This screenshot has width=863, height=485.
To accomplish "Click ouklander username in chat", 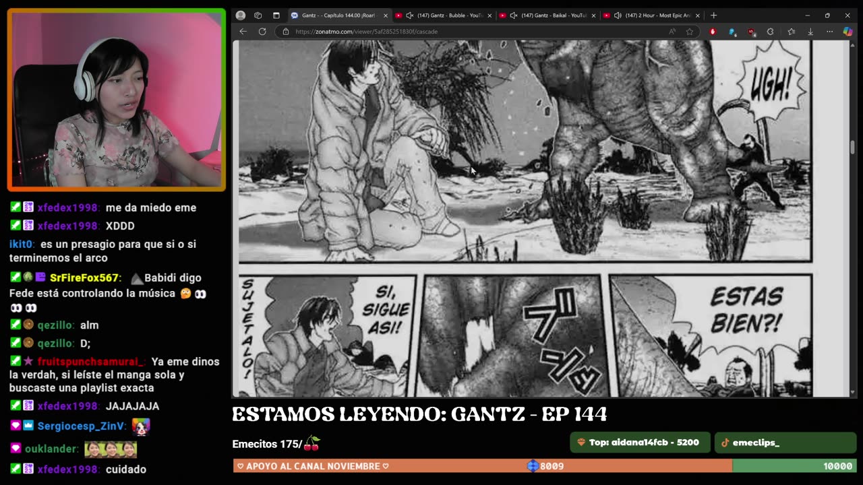I will pos(52,449).
